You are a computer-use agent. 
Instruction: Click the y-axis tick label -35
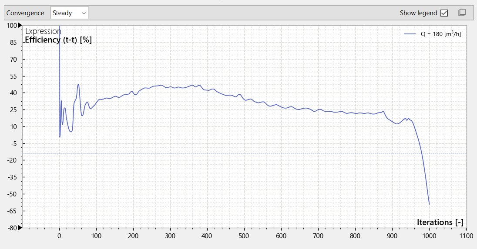[12, 177]
